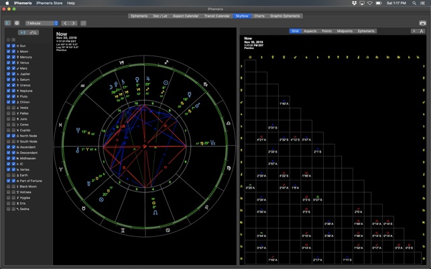Click the settings gear icon in toolbar

pyautogui.click(x=17, y=23)
